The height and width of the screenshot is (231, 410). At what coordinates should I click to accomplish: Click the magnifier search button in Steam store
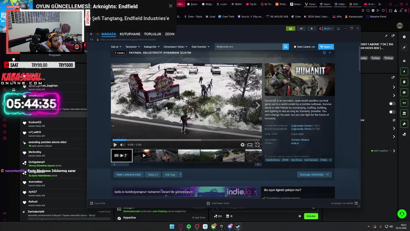285,47
